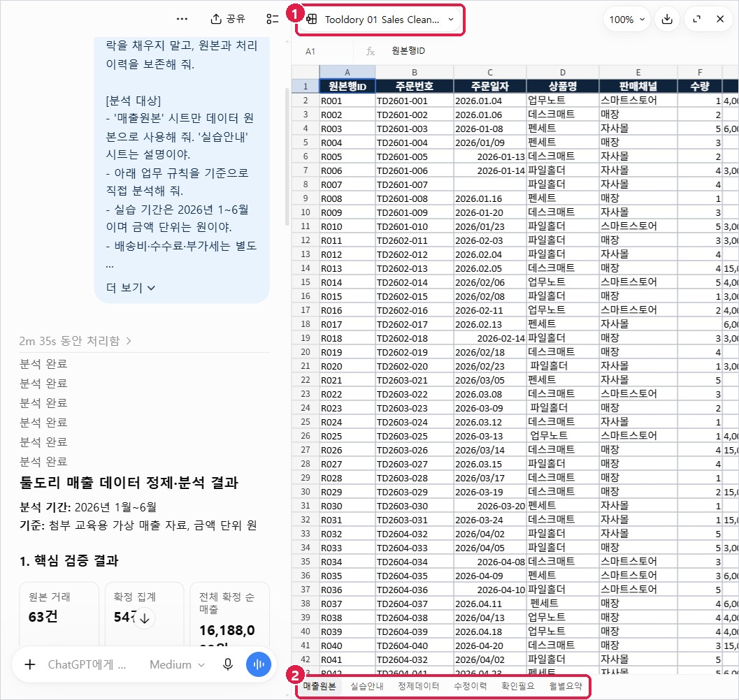Select cell R001

pyautogui.click(x=347, y=101)
